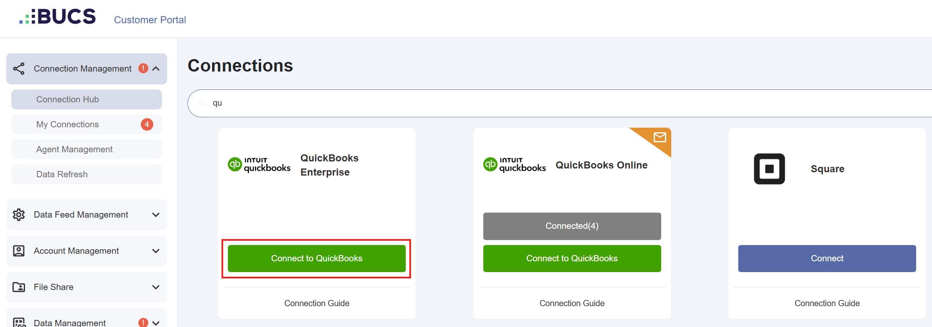Click Connect to QuickBooks for QuickBooks Online
Image resolution: width=932 pixels, height=327 pixels.
pos(572,258)
